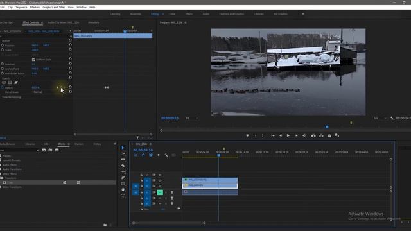Add marker in timeline header

pos(159,155)
